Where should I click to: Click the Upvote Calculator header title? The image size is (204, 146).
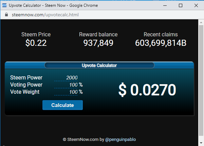99,66
